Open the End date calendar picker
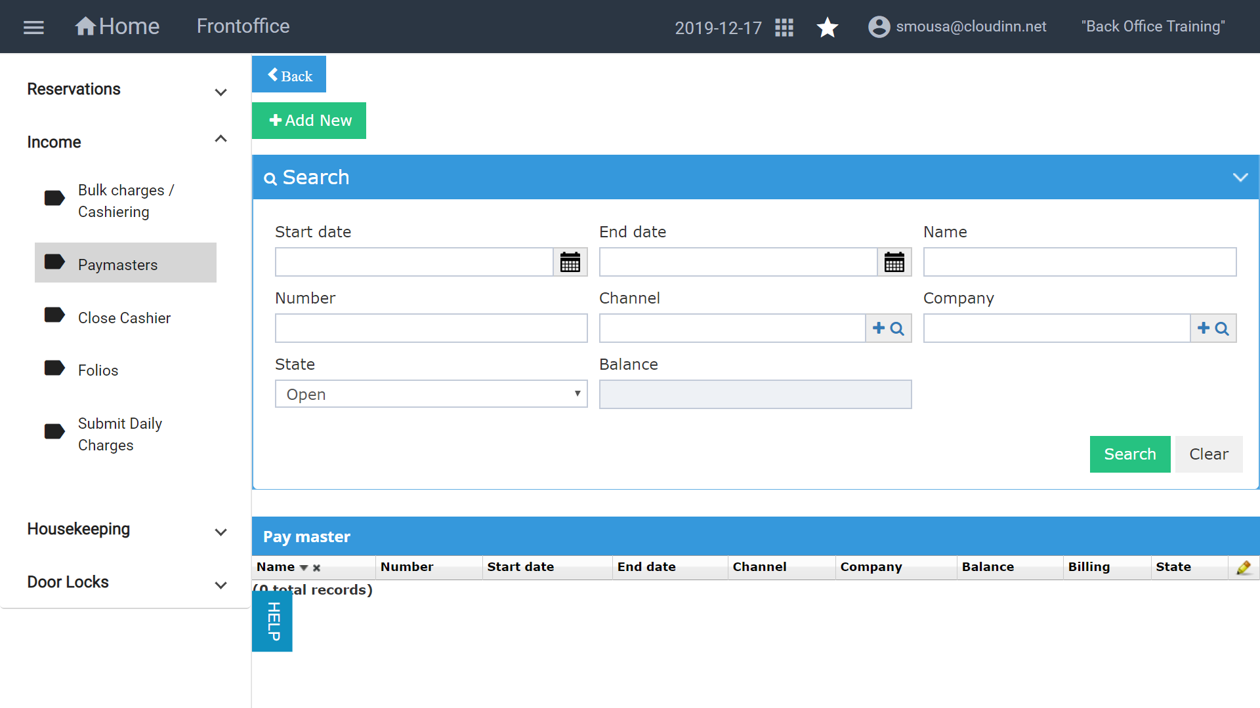The image size is (1260, 708). point(894,262)
